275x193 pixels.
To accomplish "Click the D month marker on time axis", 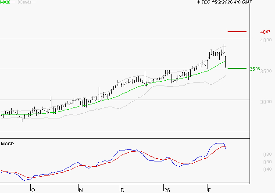I will tap(122, 190).
